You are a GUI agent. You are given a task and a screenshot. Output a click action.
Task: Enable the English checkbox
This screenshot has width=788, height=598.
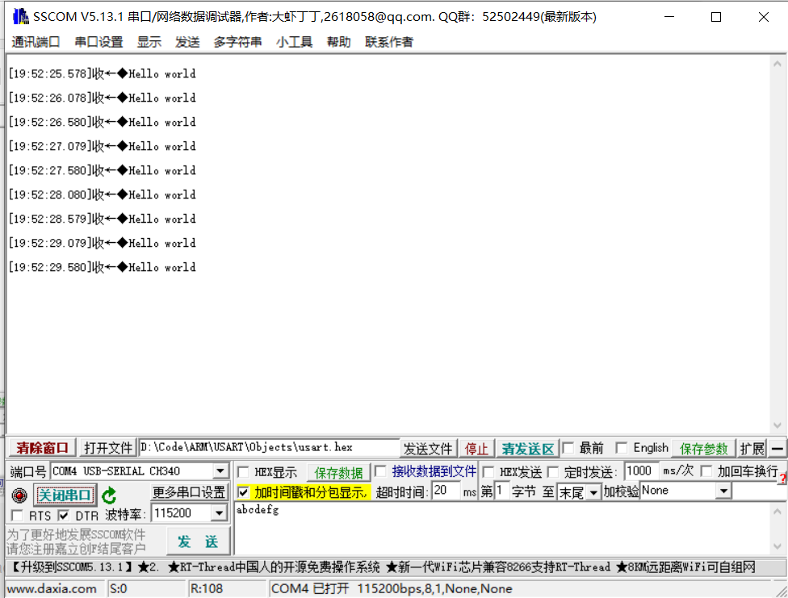point(620,448)
